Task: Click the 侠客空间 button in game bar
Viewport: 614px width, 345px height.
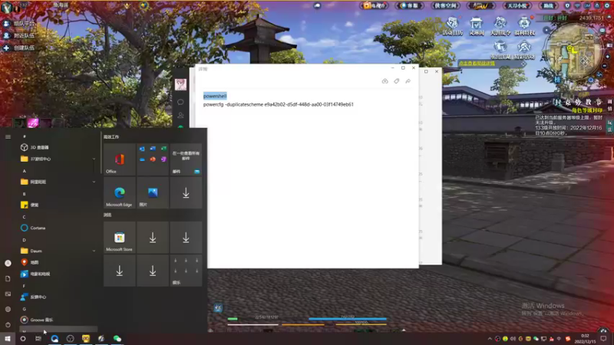Action: click(445, 5)
